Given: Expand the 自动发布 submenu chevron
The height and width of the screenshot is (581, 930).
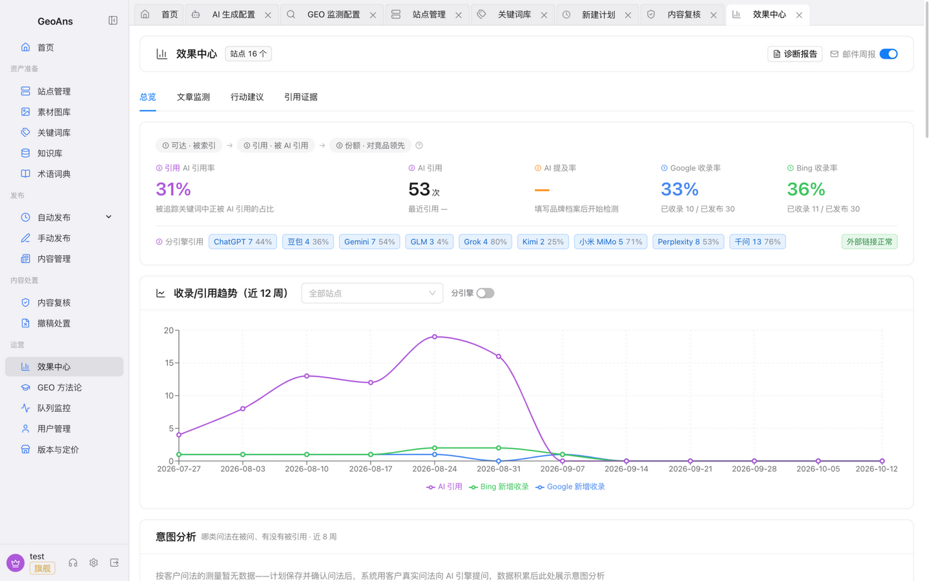Looking at the screenshot, I should [108, 217].
